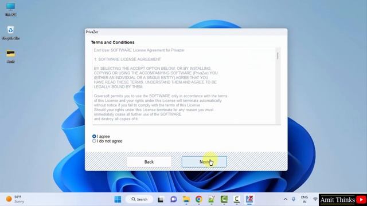This screenshot has height=206, width=367.
Task: Open the white Camtasia taskbar icon
Action: pos(237,199)
